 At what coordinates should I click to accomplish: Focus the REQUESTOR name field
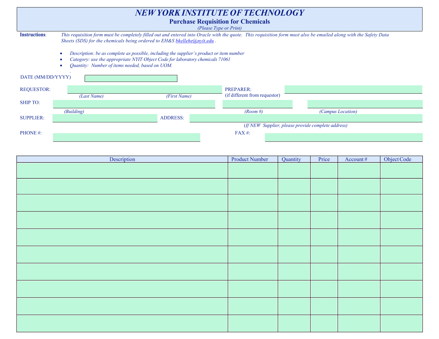point(145,89)
